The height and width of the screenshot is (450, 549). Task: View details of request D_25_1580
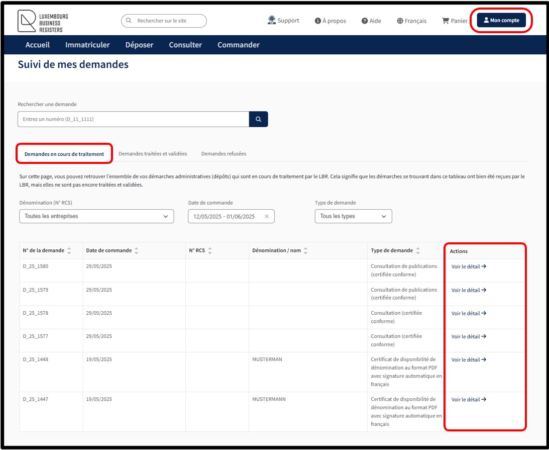point(468,267)
